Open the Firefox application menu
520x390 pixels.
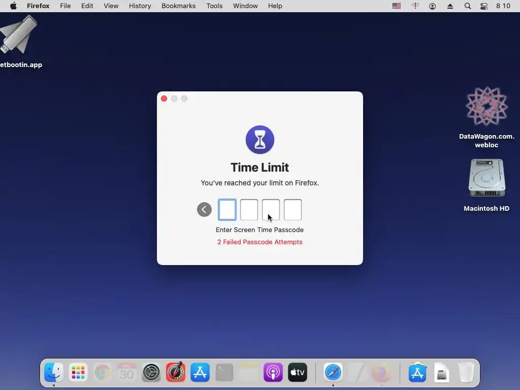pos(38,6)
